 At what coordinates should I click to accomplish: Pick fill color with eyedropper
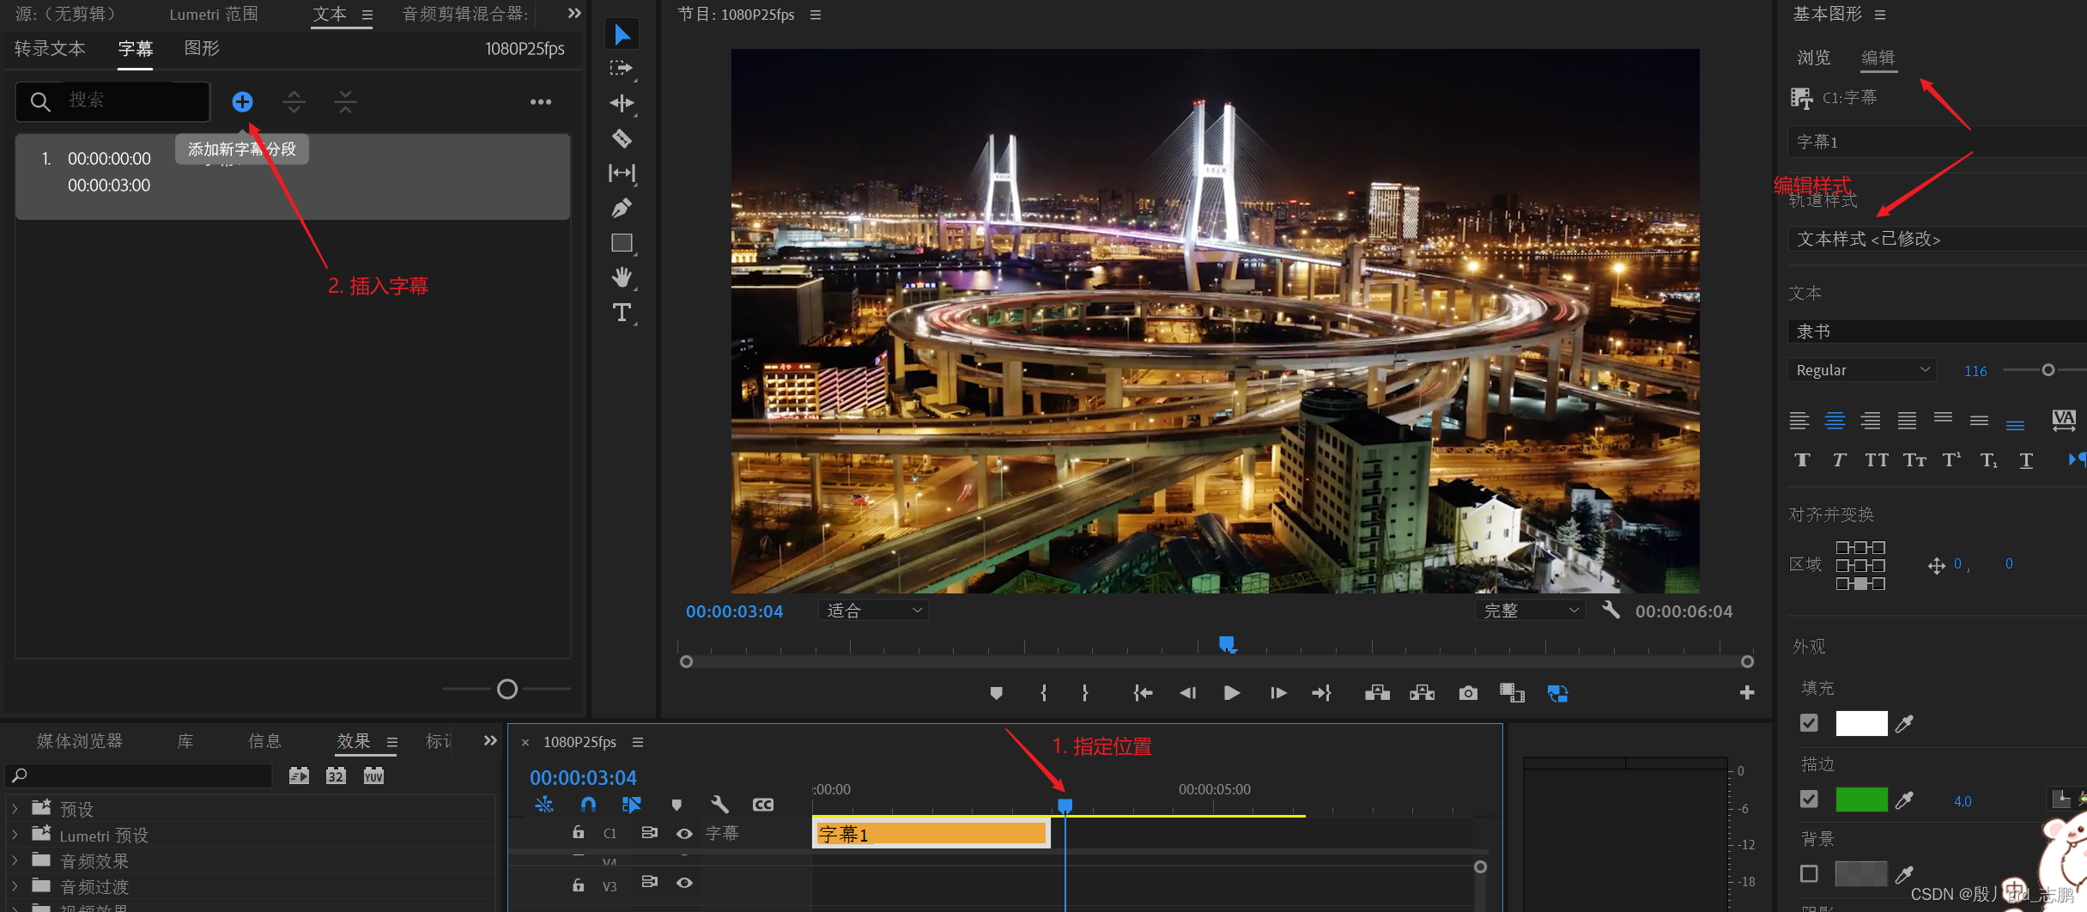(x=1904, y=724)
